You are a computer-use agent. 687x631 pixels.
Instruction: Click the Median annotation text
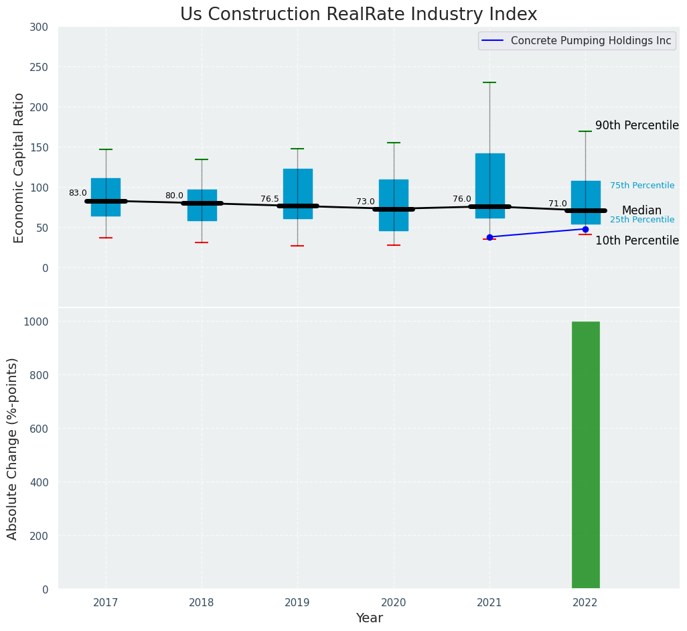tap(641, 210)
